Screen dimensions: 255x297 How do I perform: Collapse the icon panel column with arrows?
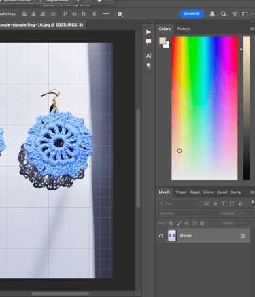coord(152,22)
